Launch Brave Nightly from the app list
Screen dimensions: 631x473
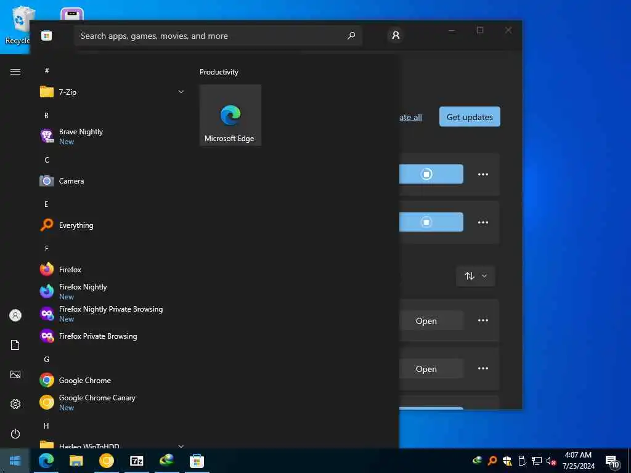click(x=112, y=136)
